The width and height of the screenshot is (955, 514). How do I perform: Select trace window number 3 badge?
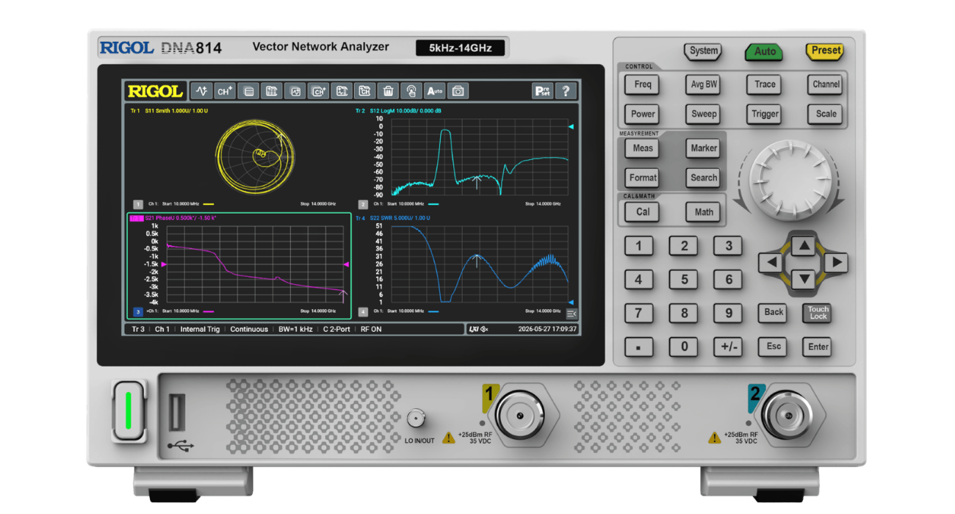138,312
